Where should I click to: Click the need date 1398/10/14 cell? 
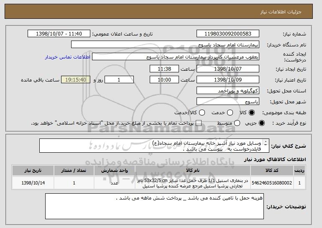click(33, 183)
